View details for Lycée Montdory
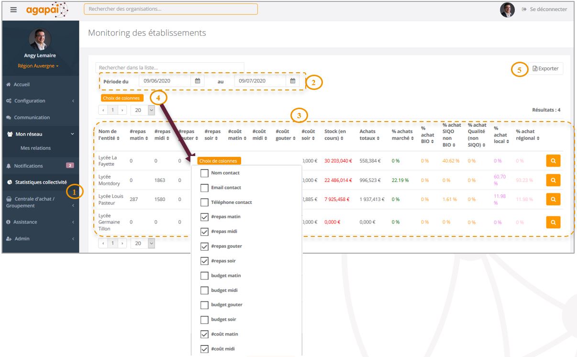Image resolution: width=577 pixels, height=357 pixels. [553, 180]
